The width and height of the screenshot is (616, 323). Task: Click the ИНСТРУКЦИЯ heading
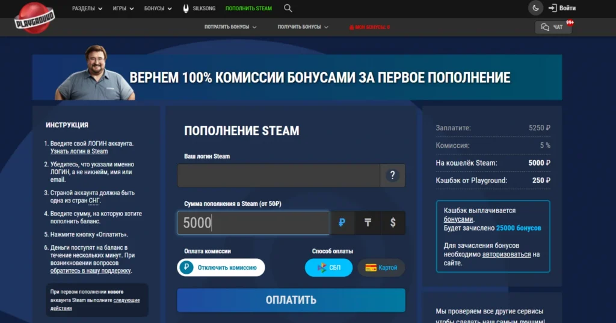point(67,125)
